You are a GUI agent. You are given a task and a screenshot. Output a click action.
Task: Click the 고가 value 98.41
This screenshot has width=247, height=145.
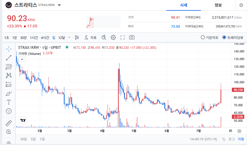pos(175,18)
